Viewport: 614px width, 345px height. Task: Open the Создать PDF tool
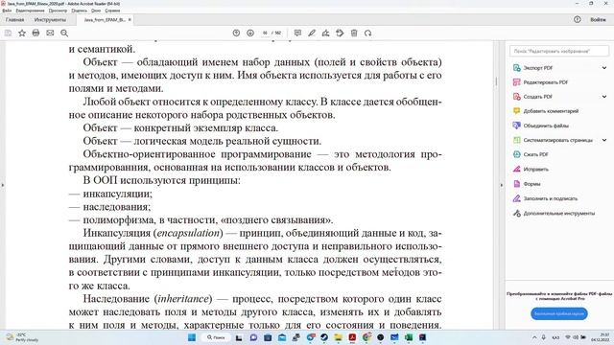pos(537,97)
